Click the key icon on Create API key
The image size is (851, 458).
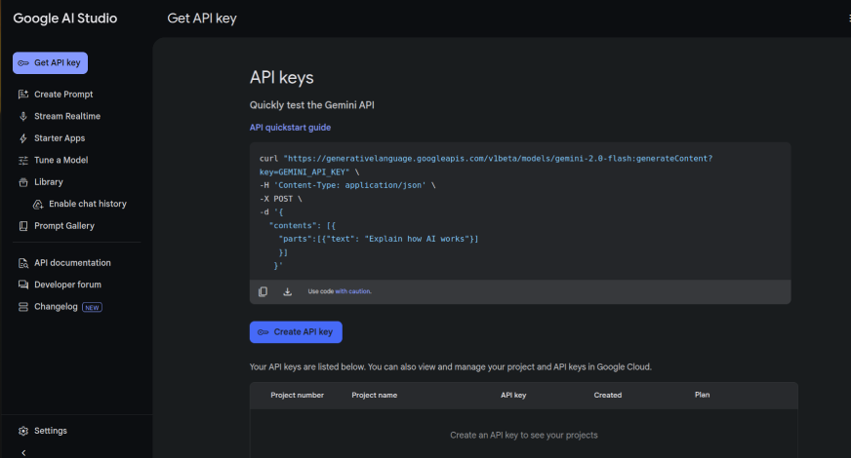coord(263,332)
